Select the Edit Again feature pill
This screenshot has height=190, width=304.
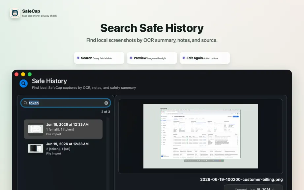click(204, 58)
